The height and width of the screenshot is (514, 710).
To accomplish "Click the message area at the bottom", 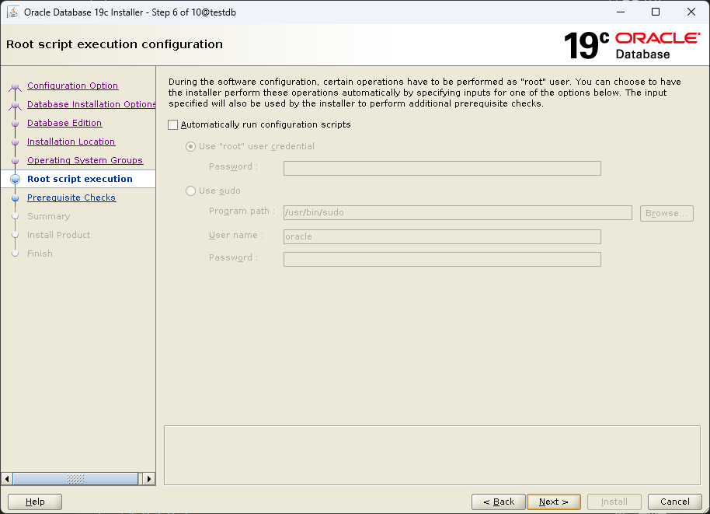I will pyautogui.click(x=432, y=455).
